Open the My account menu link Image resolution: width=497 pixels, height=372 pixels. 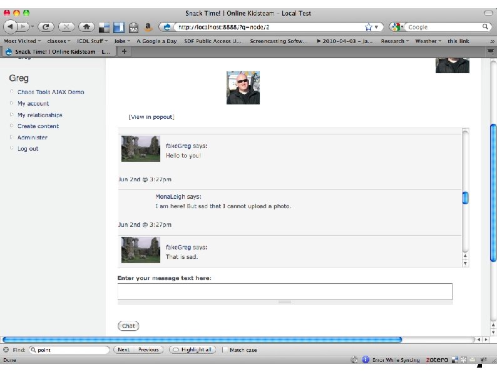33,104
